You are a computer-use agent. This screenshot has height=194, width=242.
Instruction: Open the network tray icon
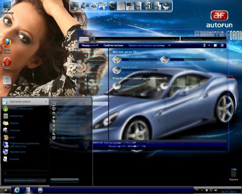tap(211, 190)
